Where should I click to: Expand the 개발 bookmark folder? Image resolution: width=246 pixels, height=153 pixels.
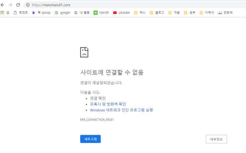[174, 13]
